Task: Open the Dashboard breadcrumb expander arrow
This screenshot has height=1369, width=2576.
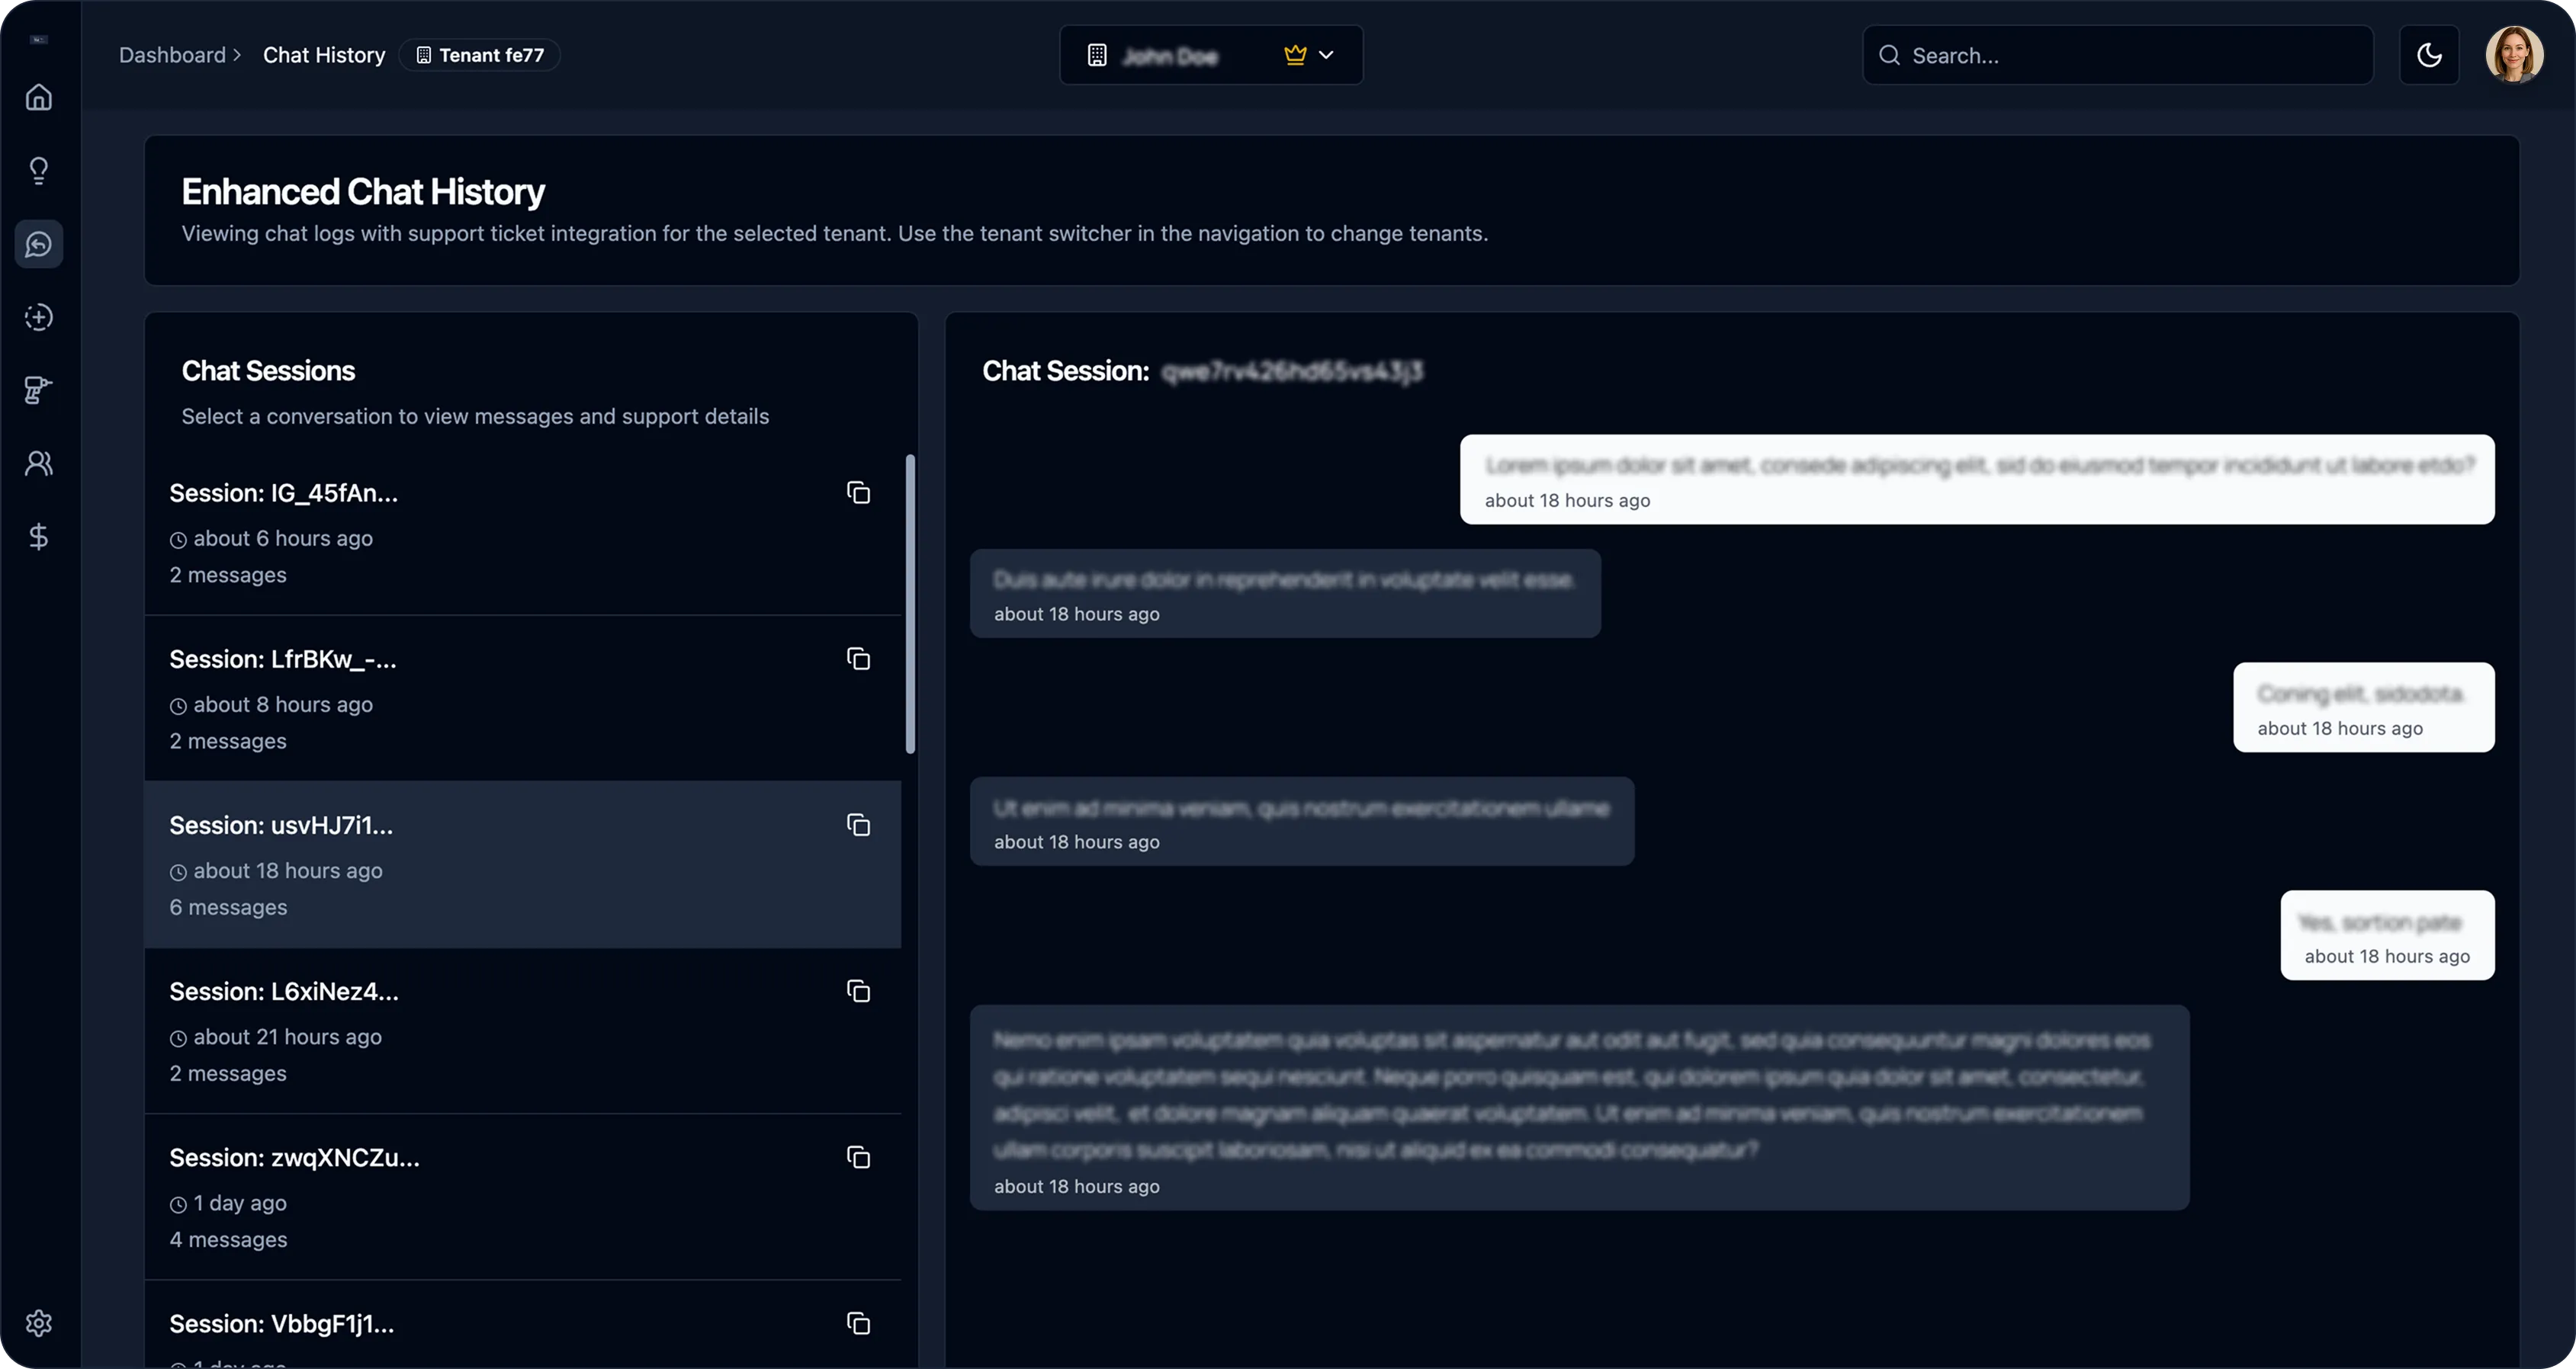Action: pyautogui.click(x=237, y=55)
